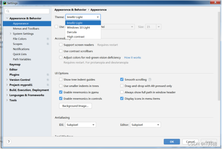Click the Cancel button
222x149 pixels.
[190, 142]
